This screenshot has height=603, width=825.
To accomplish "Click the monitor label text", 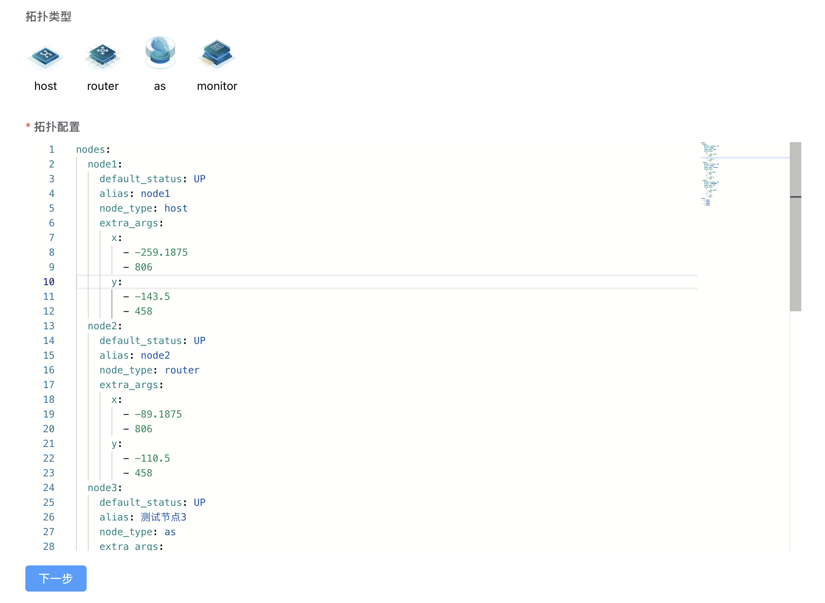I will point(217,86).
